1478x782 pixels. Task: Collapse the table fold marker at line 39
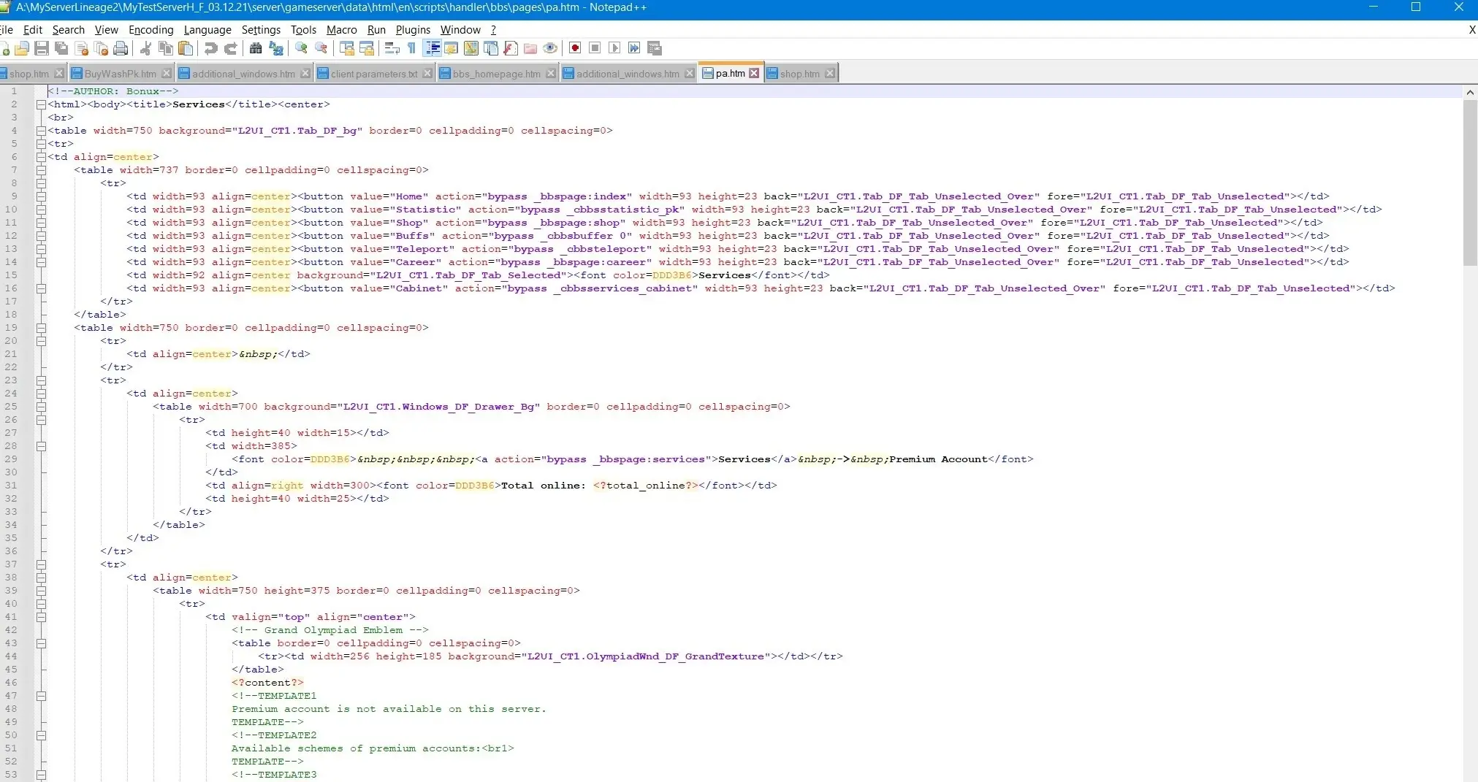41,591
